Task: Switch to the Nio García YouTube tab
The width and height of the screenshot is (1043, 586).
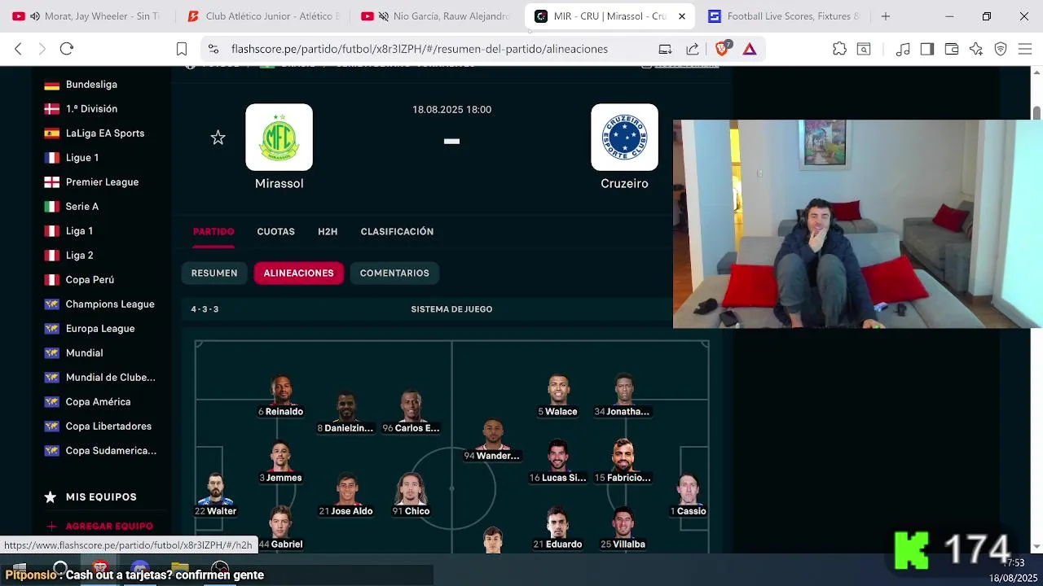Action: (438, 16)
